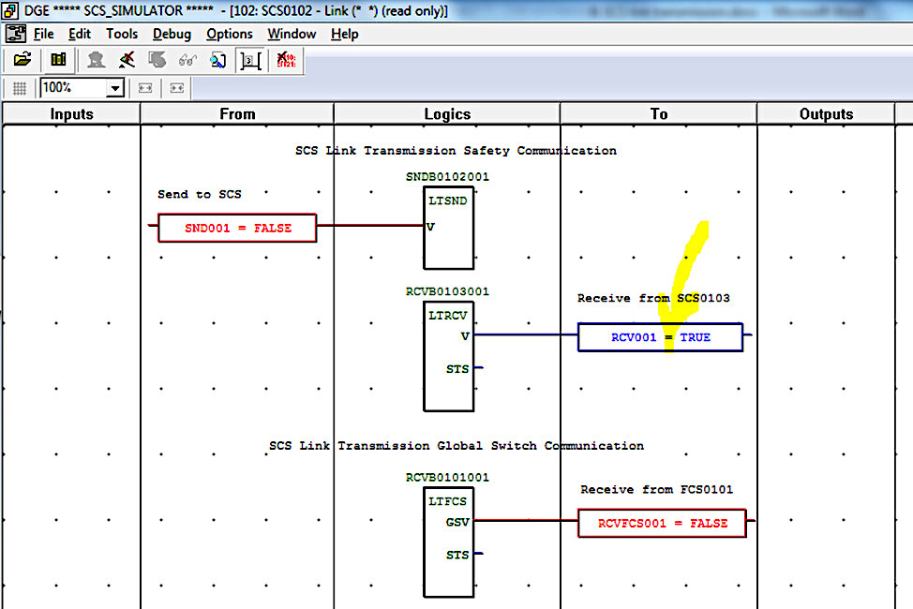The width and height of the screenshot is (913, 609).
Task: Click the Safety Communication title comment
Action: (456, 151)
